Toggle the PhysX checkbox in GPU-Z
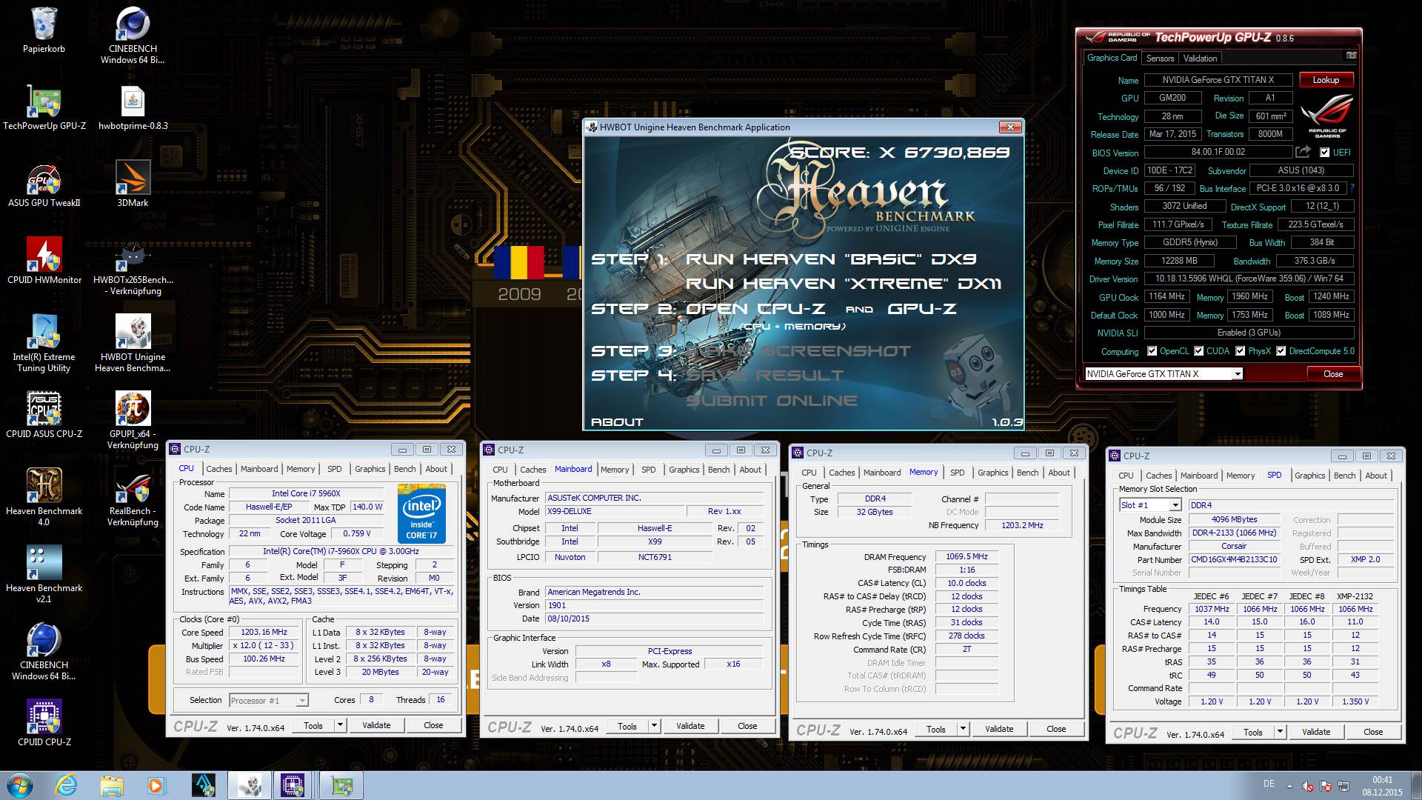Image resolution: width=1422 pixels, height=800 pixels. pyautogui.click(x=1241, y=351)
